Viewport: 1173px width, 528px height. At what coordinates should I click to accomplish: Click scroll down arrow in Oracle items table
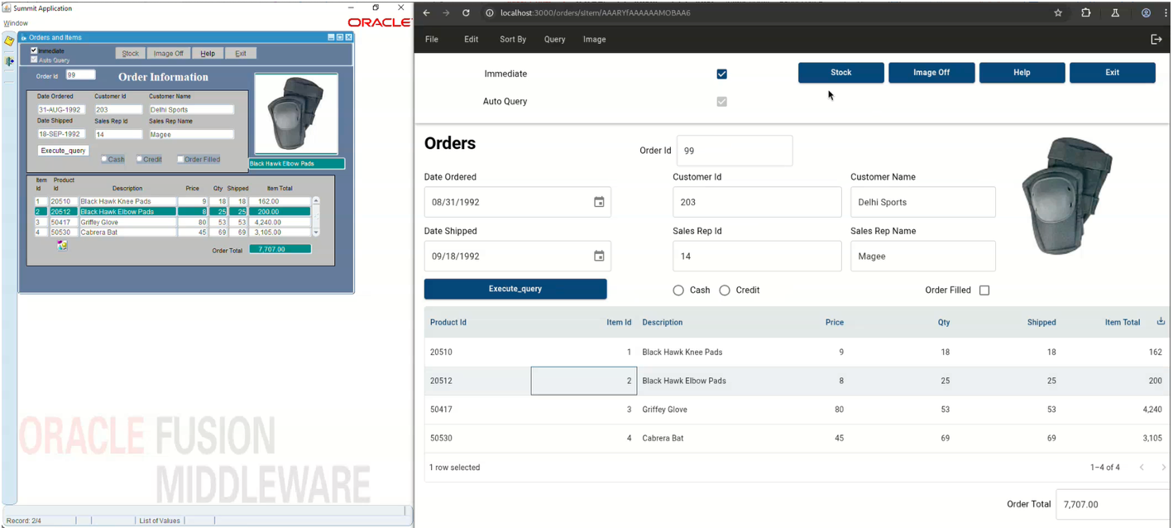pos(315,233)
